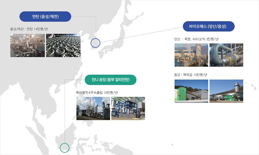
Task: Open the briquette factory machinery photo
Action: (x=28, y=45)
